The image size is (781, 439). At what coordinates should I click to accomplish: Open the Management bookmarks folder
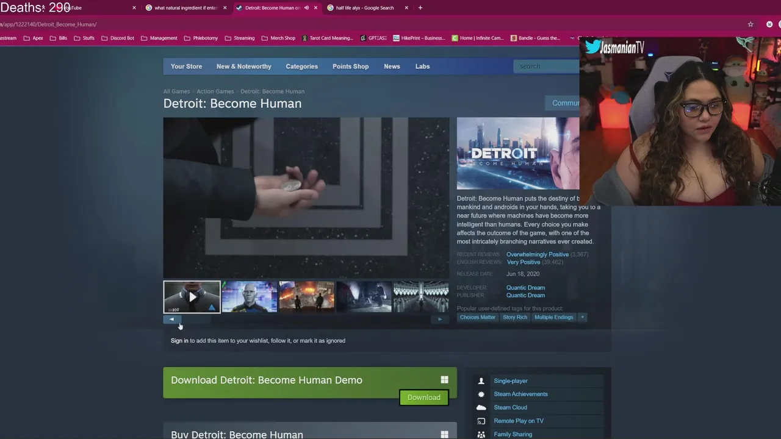click(x=159, y=38)
